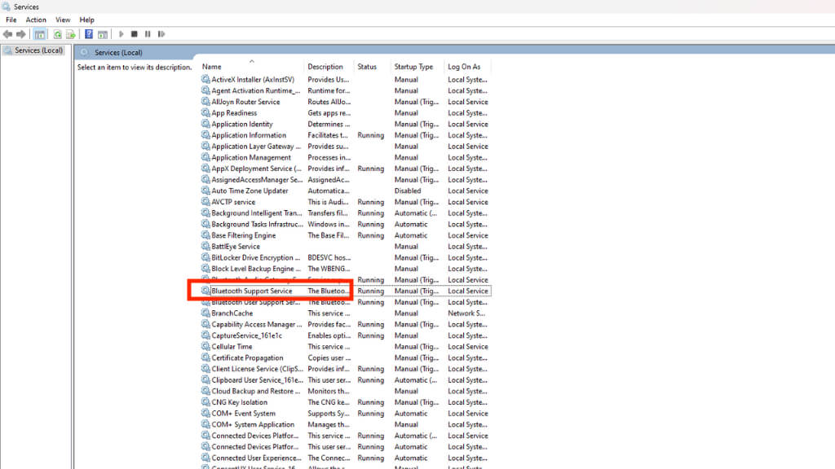Open the Help toolbar icon
This screenshot has width=835, height=469.
[88, 34]
